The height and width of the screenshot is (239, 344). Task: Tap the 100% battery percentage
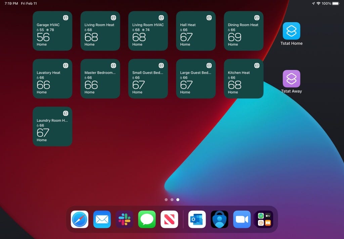(x=327, y=3)
